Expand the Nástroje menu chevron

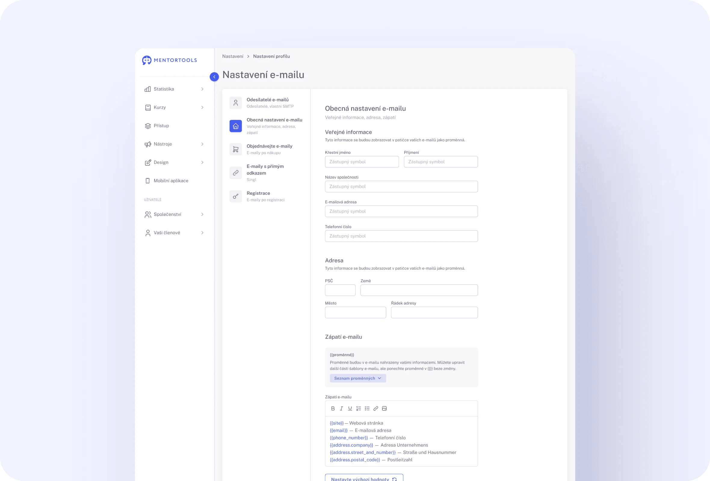202,144
